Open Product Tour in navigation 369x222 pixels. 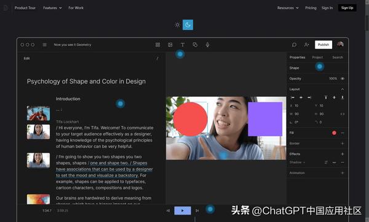point(25,8)
